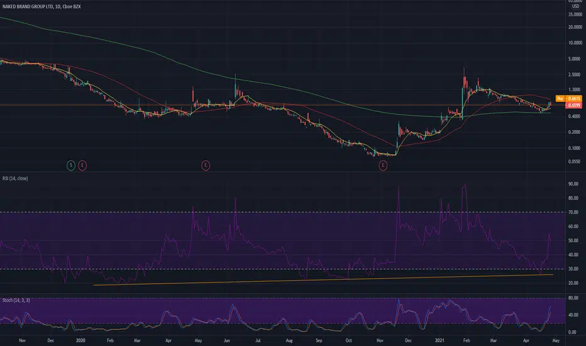Select the RSI (14, close) indicator label
586x346 pixels.
click(15, 179)
